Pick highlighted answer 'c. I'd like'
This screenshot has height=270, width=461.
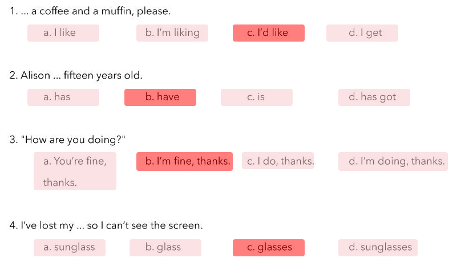coord(268,33)
